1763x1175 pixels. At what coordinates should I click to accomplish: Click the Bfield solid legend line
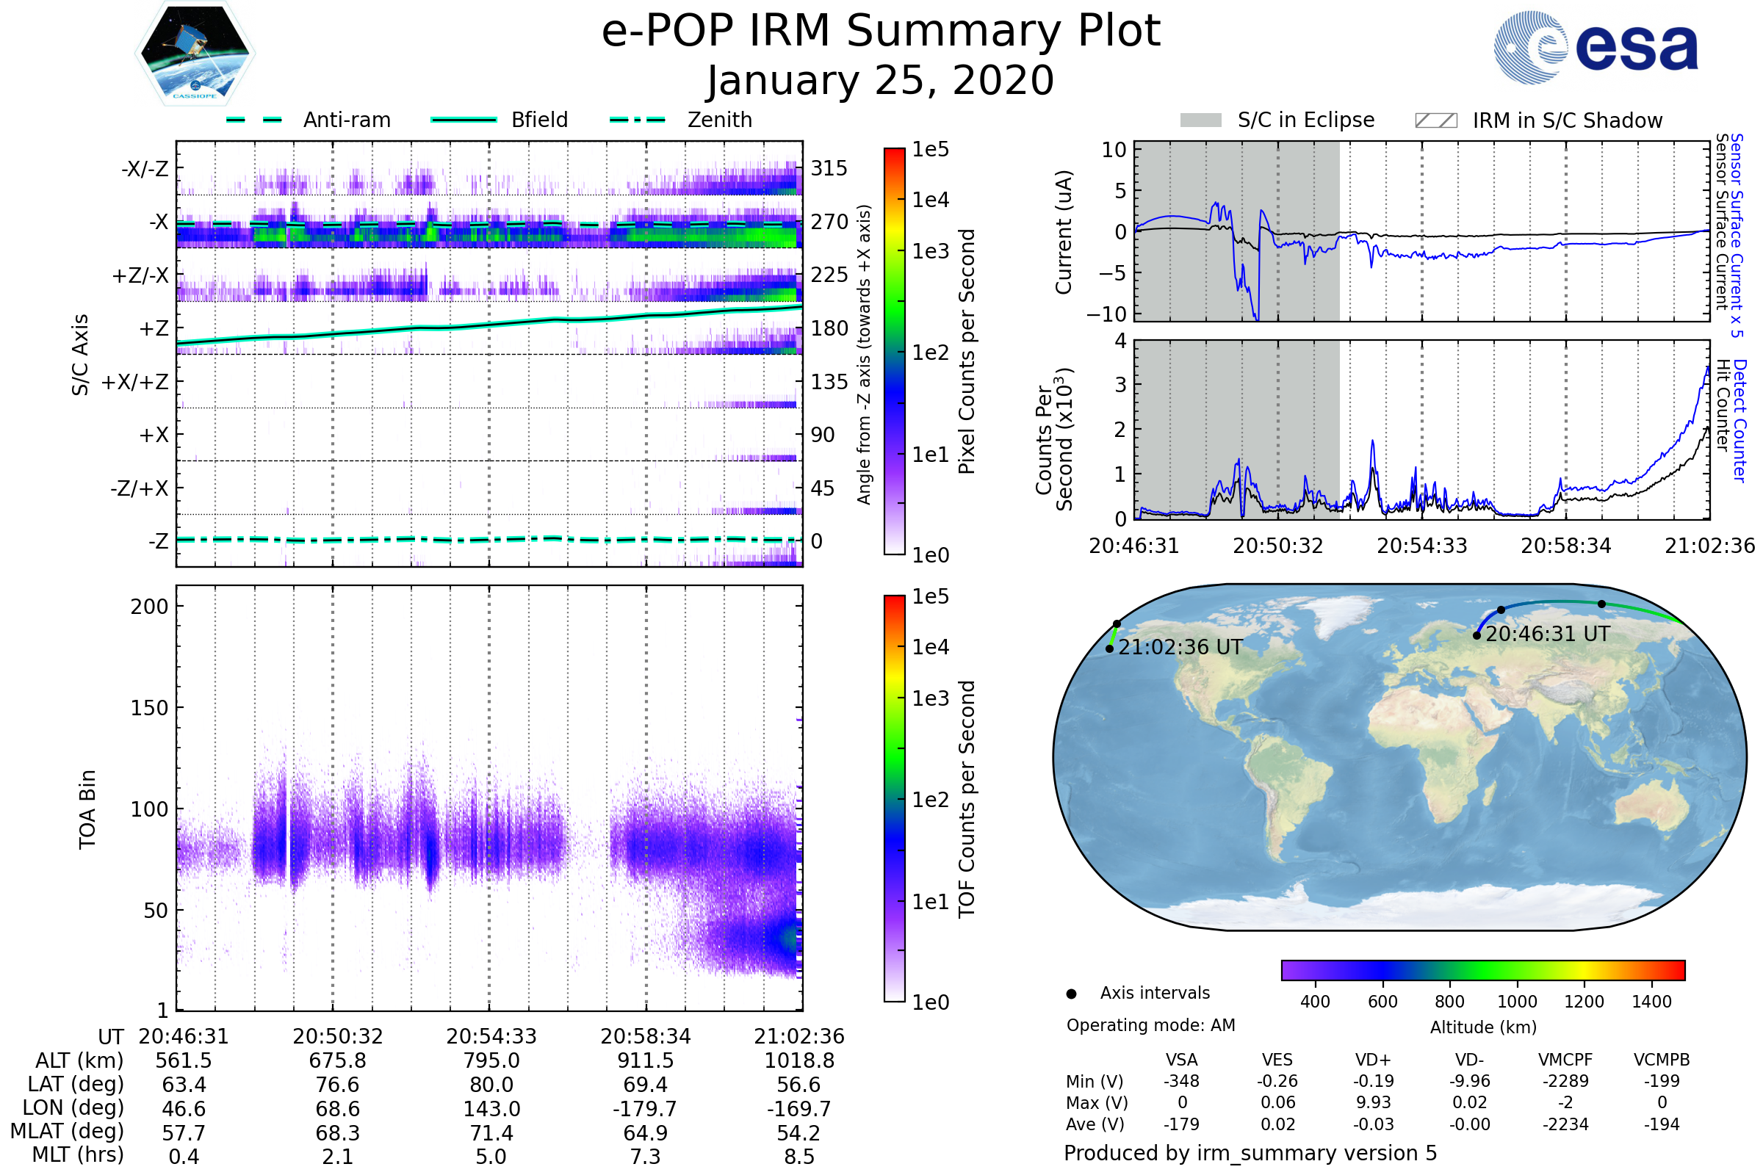(464, 120)
